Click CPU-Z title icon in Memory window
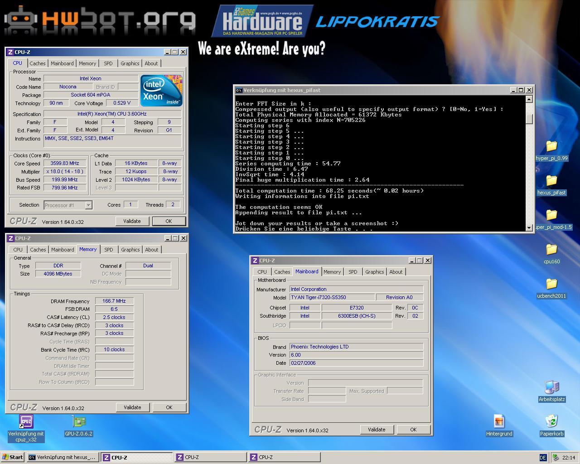Viewport: 580px width, 464px height. pos(11,238)
